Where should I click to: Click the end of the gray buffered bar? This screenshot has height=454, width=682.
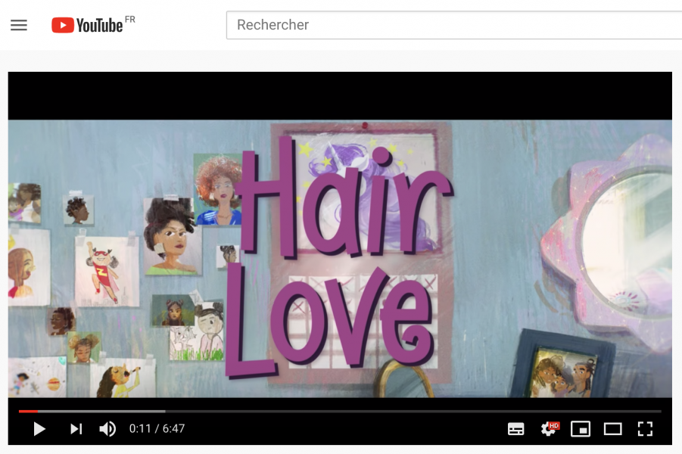164,411
